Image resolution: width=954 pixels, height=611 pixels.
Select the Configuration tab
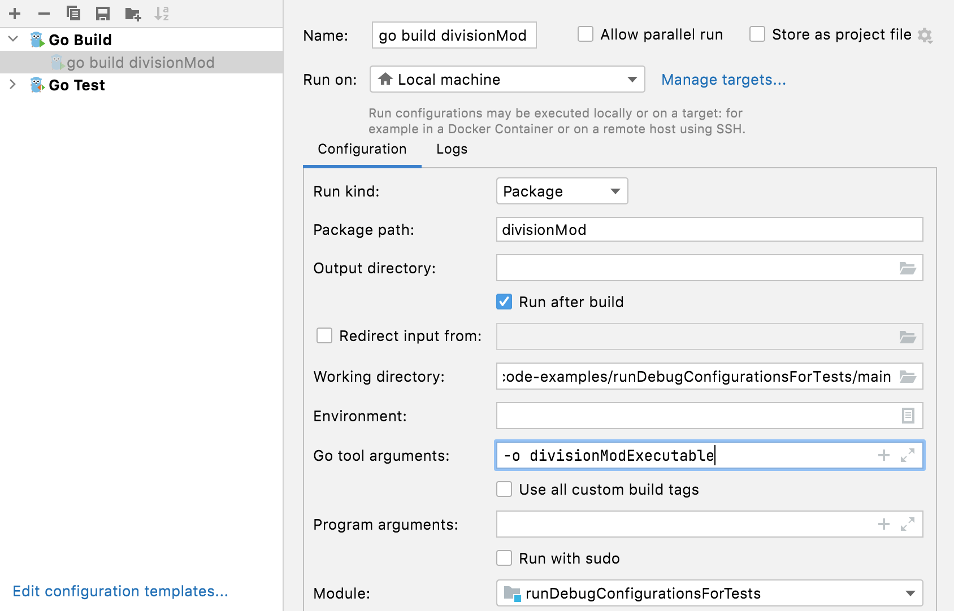[362, 149]
